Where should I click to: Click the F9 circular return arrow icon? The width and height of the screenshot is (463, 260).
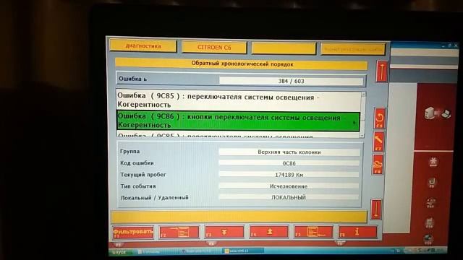point(380,118)
